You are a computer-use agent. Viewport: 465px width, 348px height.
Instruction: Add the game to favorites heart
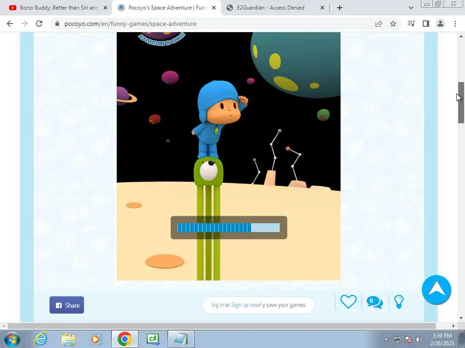tap(348, 302)
